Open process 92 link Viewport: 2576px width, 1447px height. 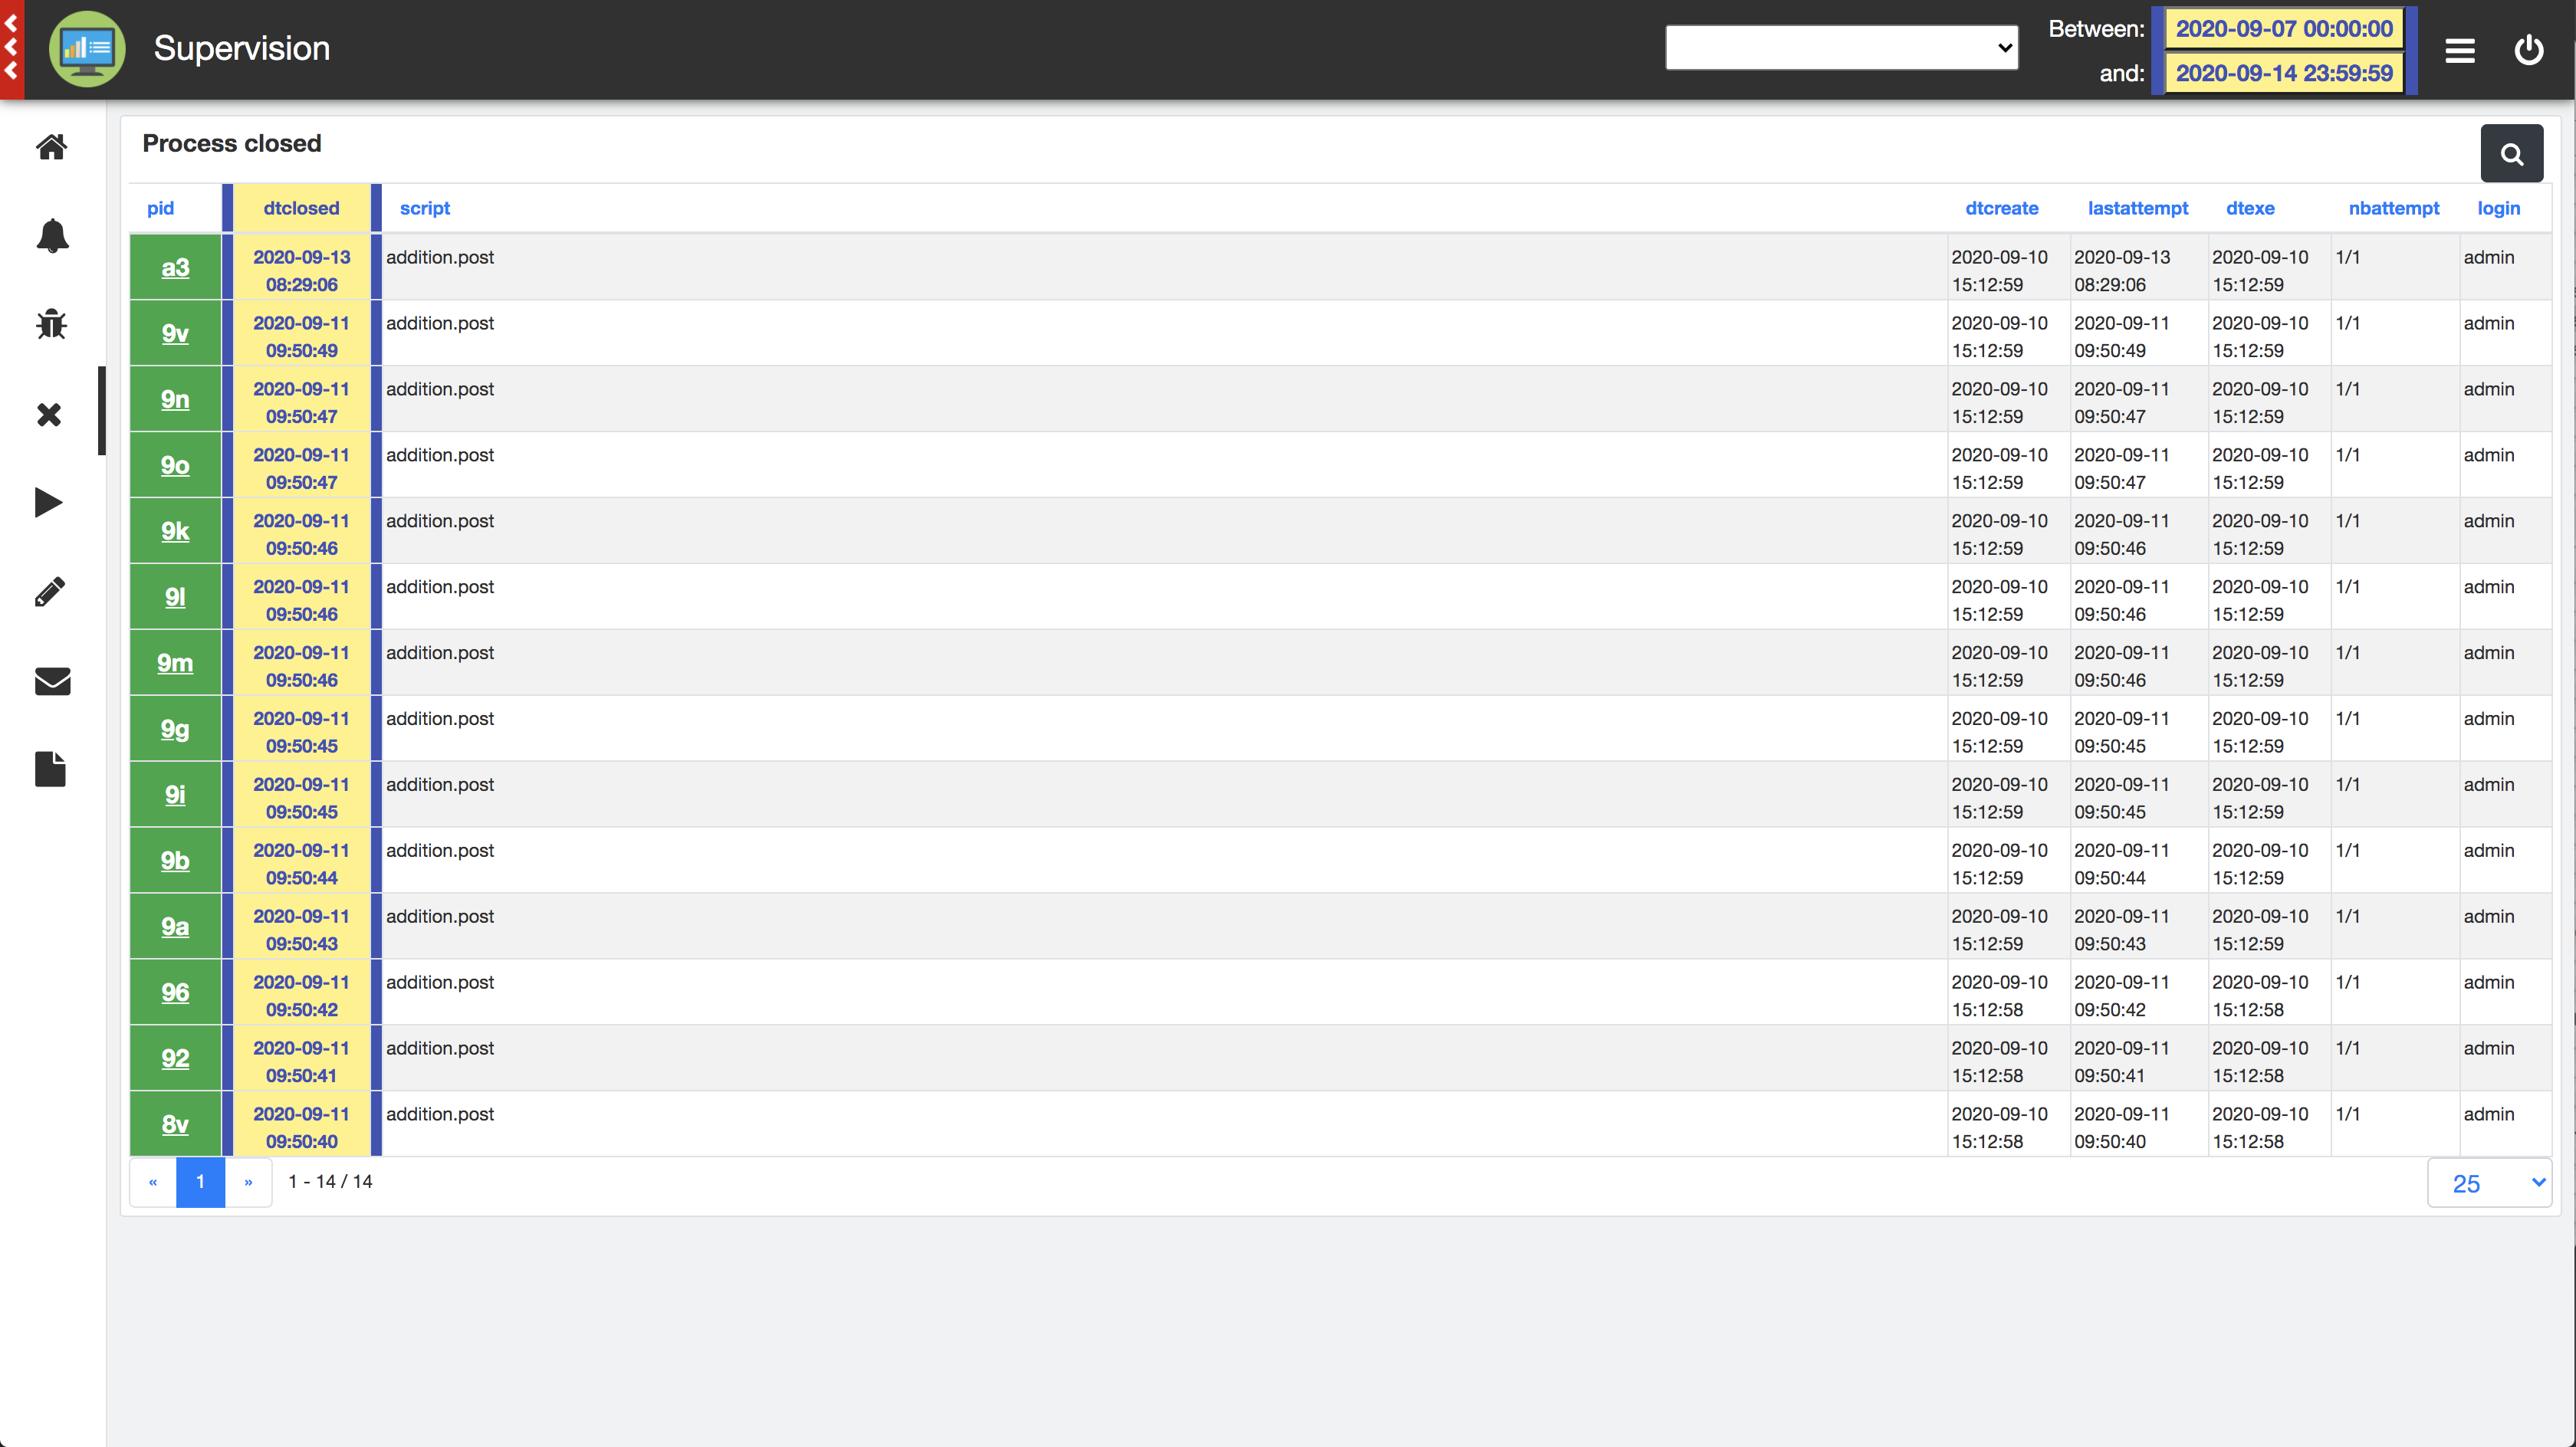pos(175,1059)
